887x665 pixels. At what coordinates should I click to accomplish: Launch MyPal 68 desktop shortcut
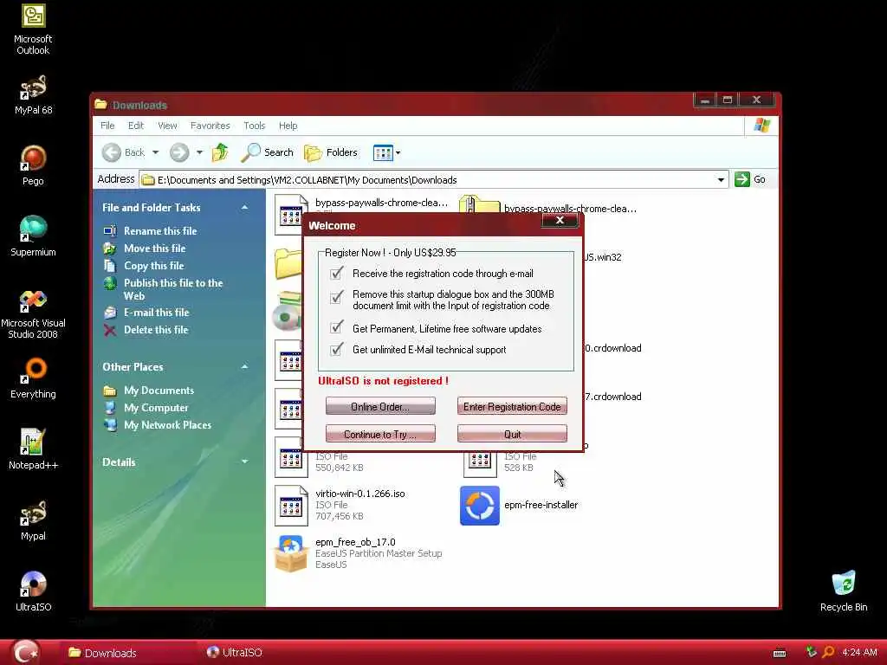[x=33, y=95]
